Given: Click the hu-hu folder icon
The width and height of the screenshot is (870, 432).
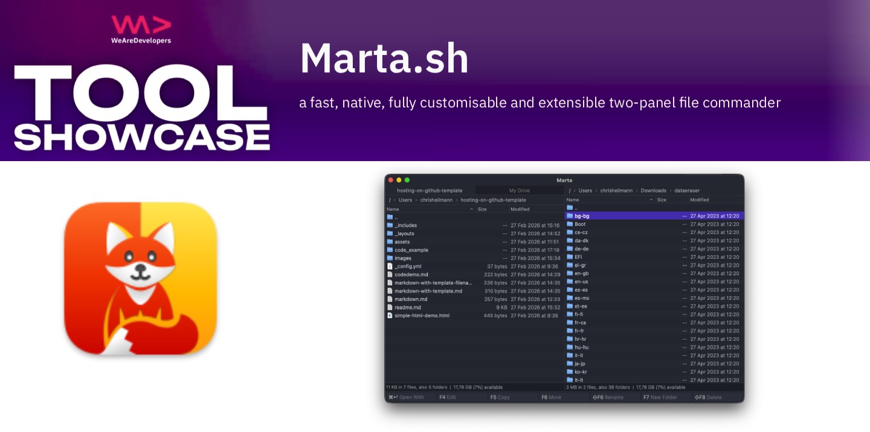Looking at the screenshot, I should click(570, 347).
